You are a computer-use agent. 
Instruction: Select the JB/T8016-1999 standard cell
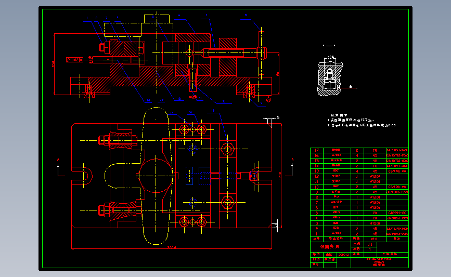point(397,192)
